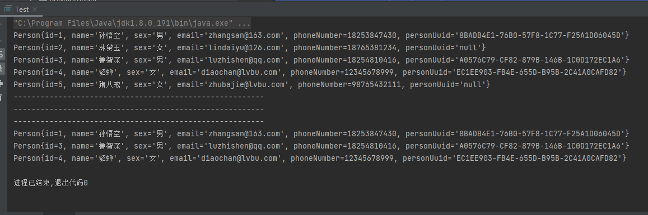Viewport: 648px width, 215px height.
Task: Click the Test tab application icon
Action: (8, 9)
